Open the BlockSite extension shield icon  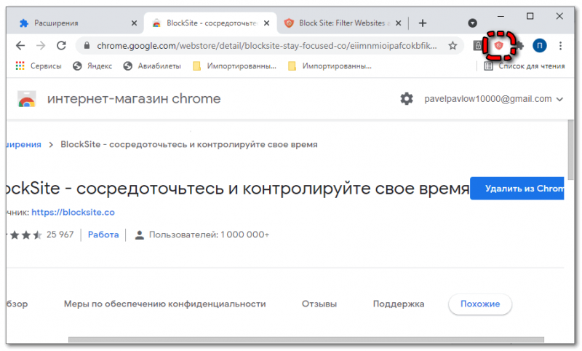[499, 46]
